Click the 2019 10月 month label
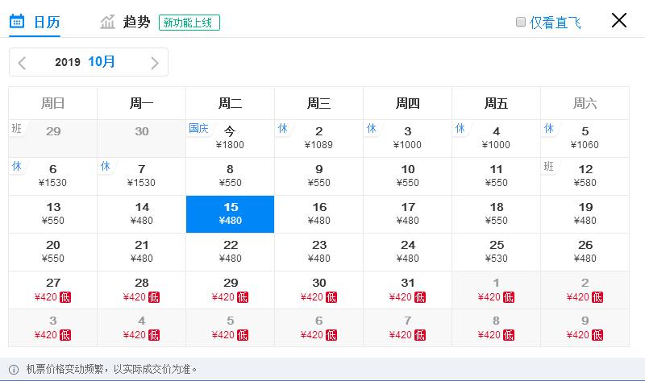Screen dimensions: 645x381 point(85,62)
